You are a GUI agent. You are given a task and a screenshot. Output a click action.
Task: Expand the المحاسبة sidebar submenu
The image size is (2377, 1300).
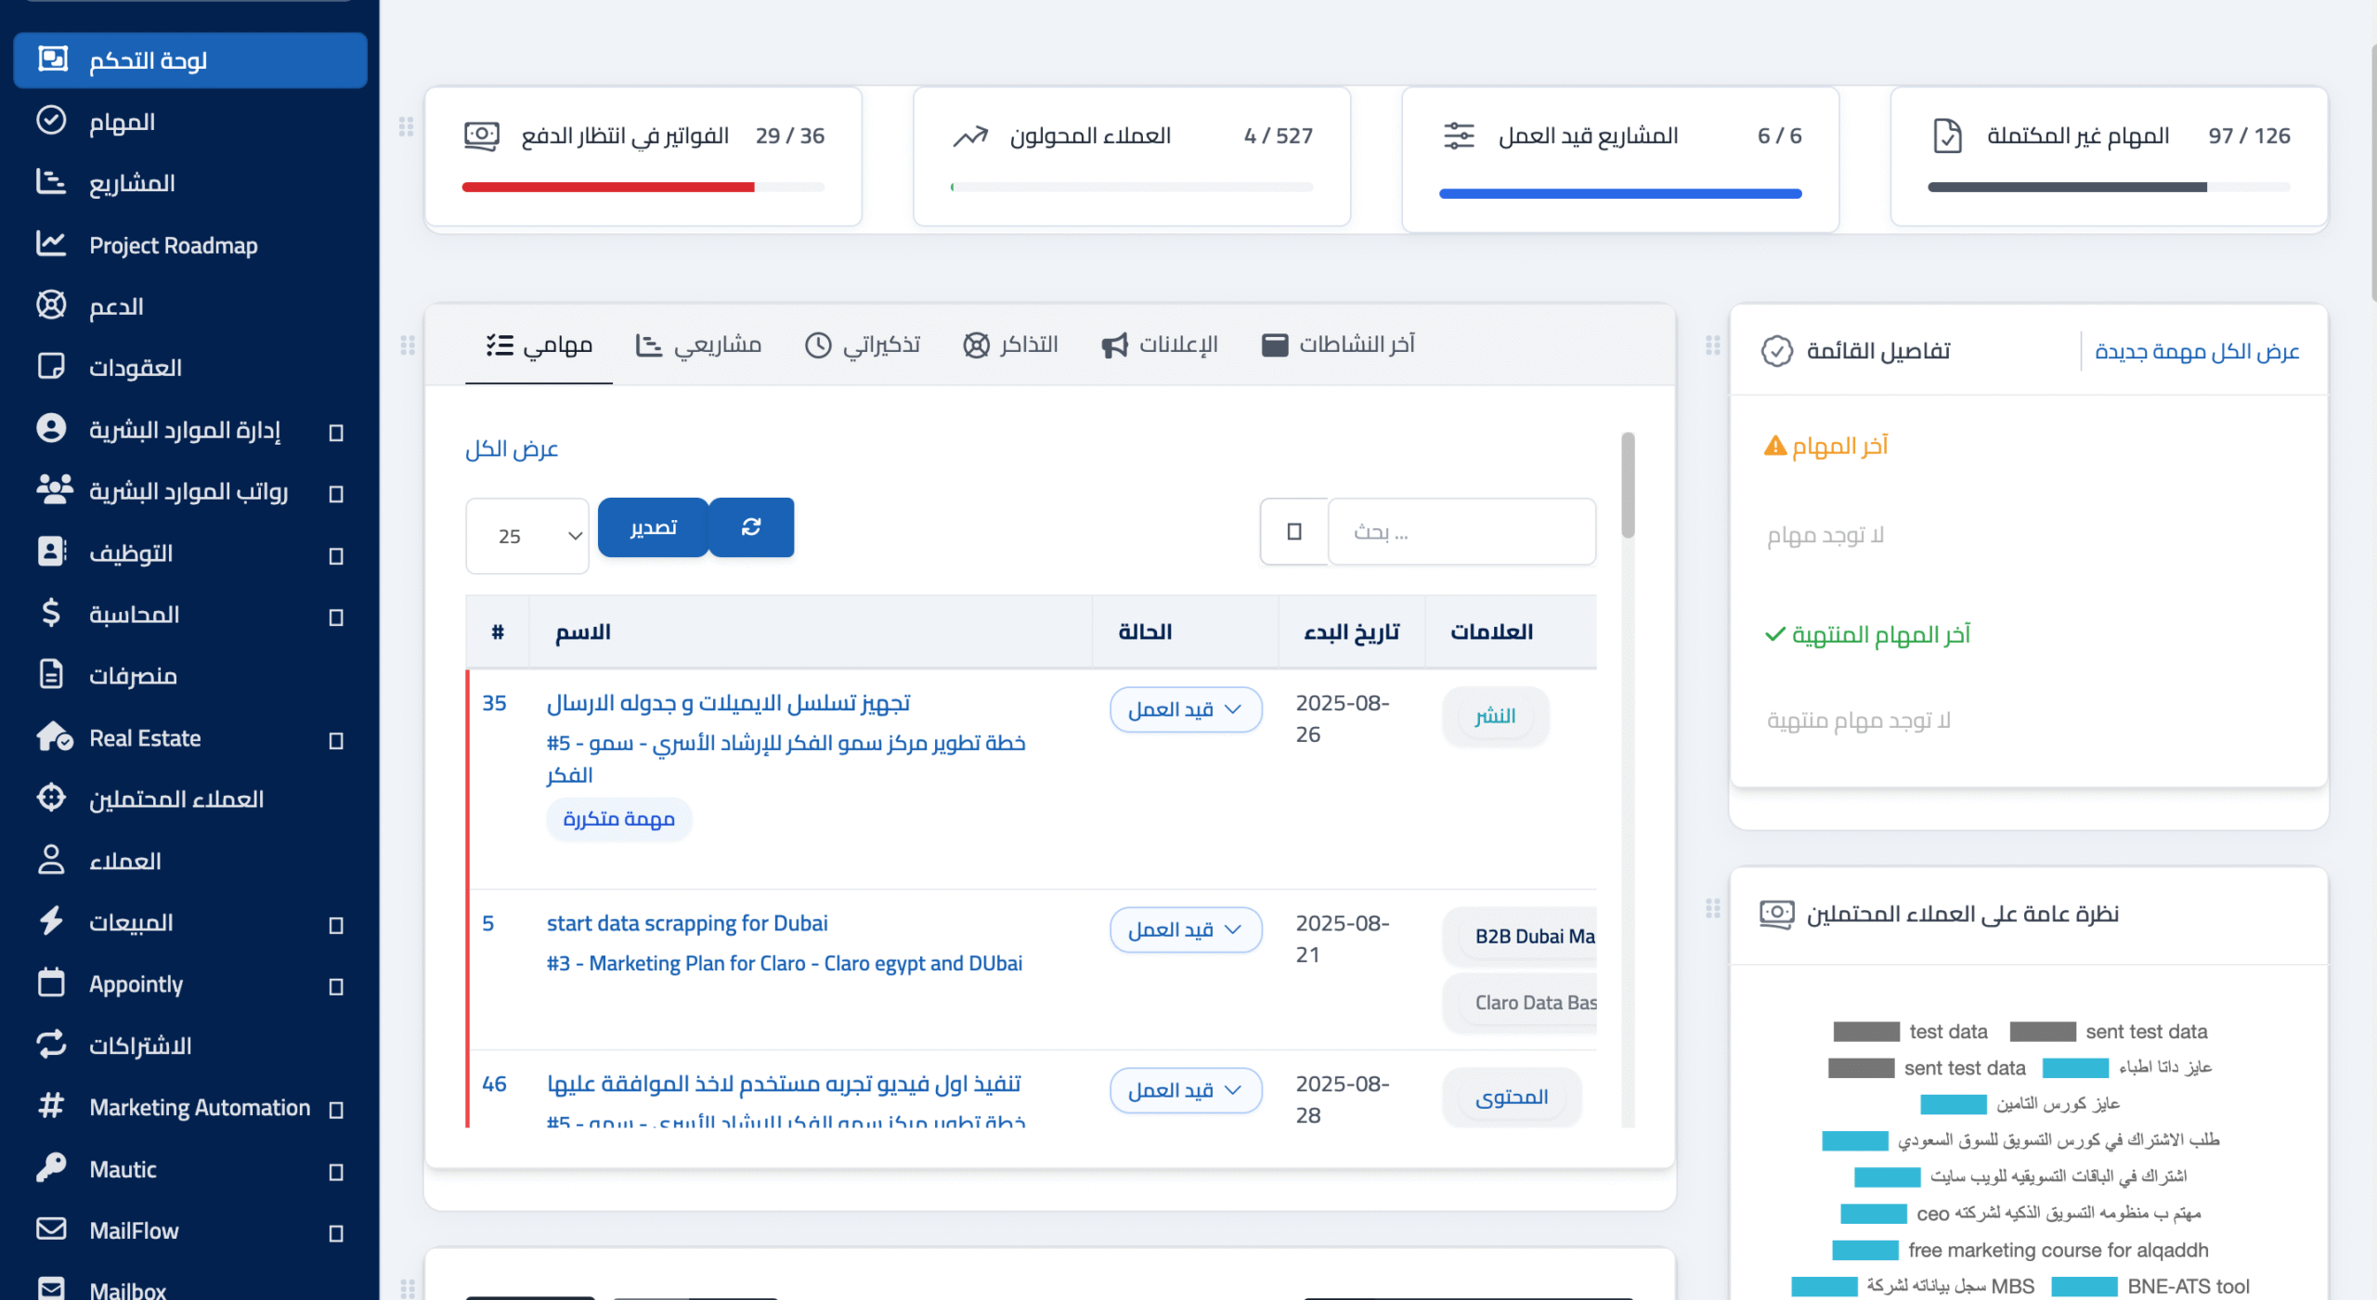tap(133, 614)
